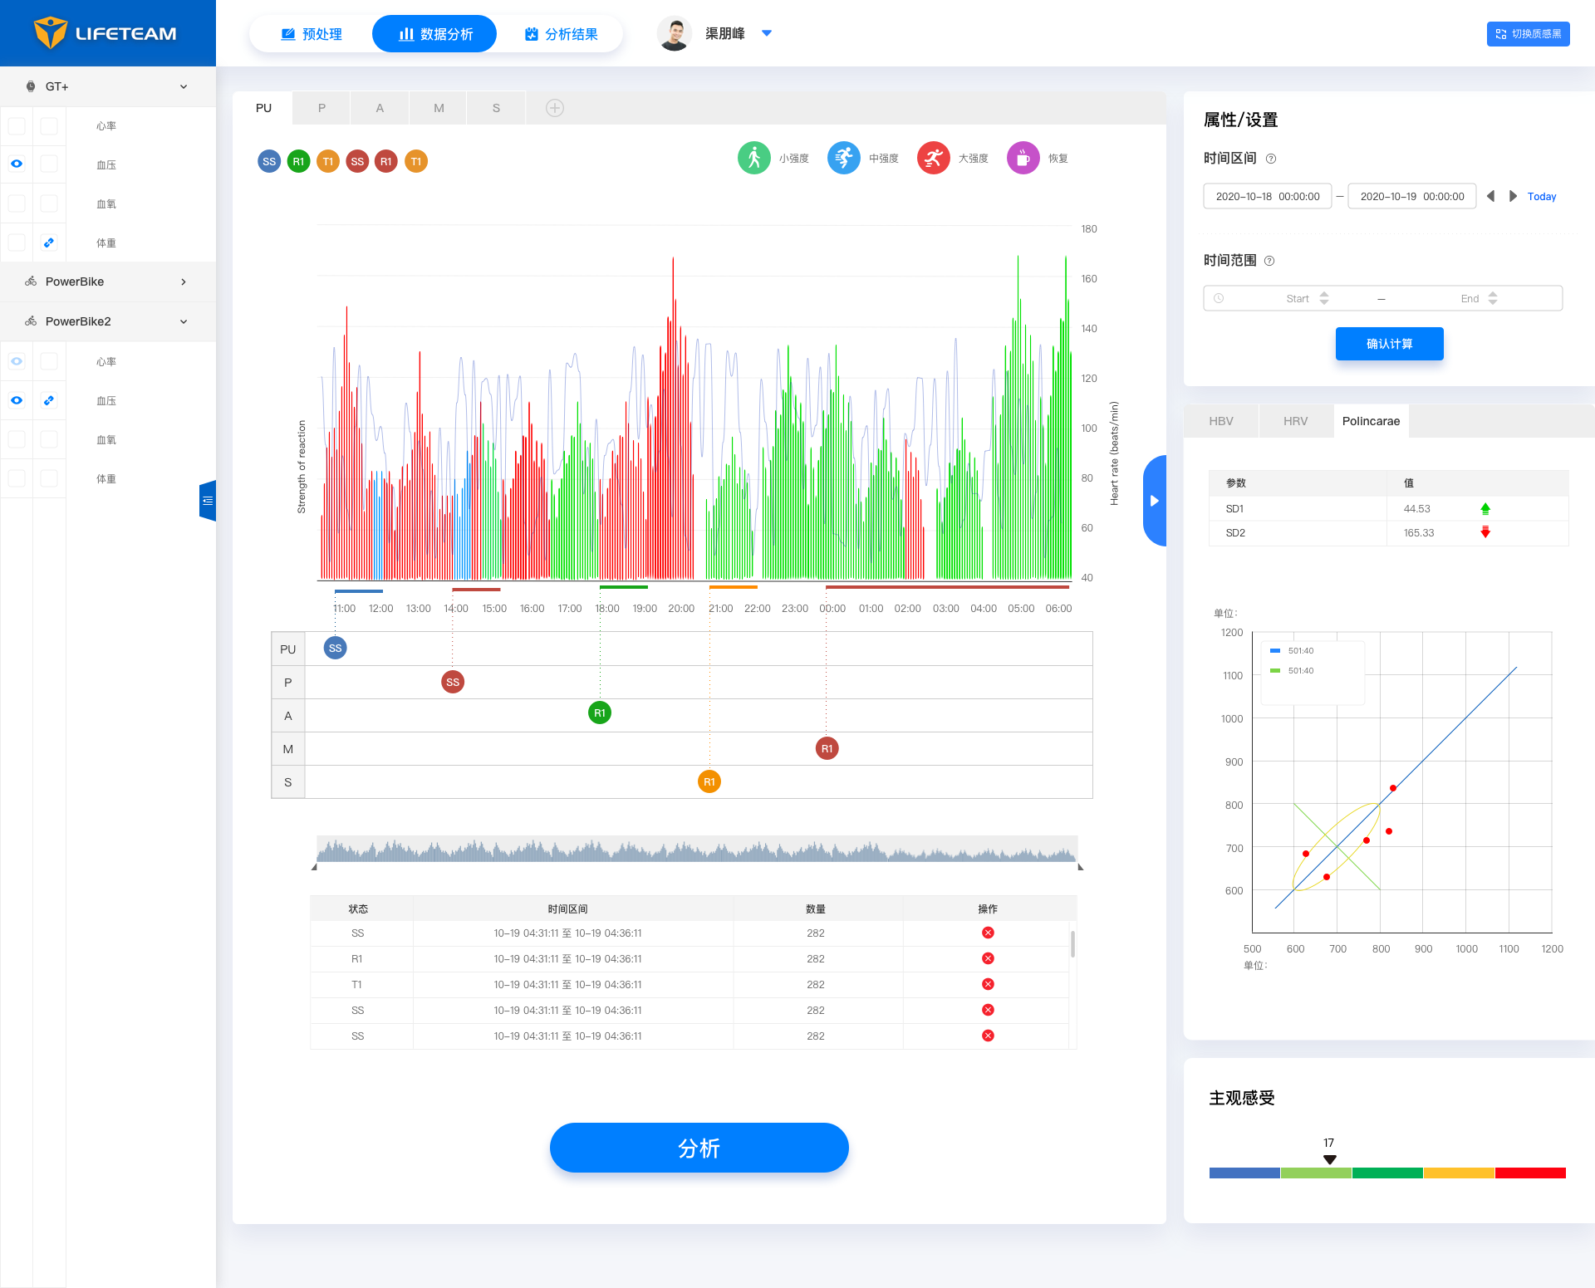Switch to the HRV tab
This screenshot has width=1595, height=1288.
[x=1295, y=421]
